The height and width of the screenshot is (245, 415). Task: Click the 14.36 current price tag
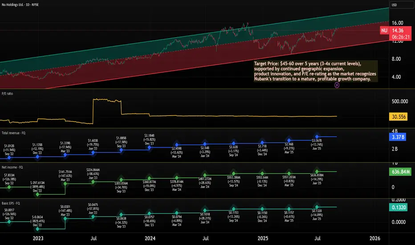(398, 30)
